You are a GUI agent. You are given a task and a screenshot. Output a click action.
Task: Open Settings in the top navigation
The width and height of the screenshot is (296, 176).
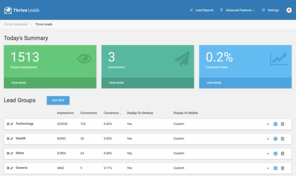click(270, 10)
